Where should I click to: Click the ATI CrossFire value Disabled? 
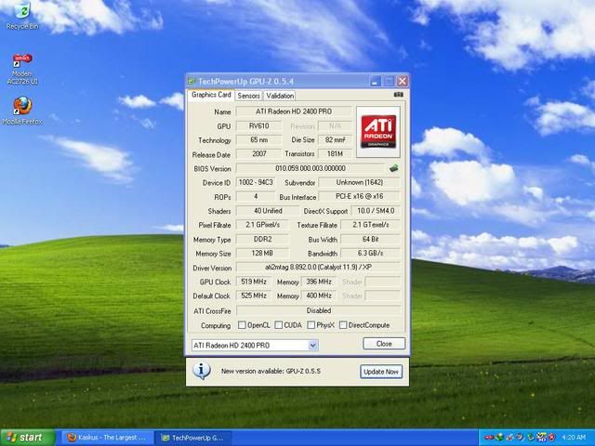318,310
